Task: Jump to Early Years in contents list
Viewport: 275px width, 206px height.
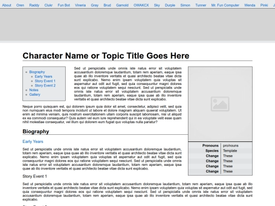Action: coord(43,76)
